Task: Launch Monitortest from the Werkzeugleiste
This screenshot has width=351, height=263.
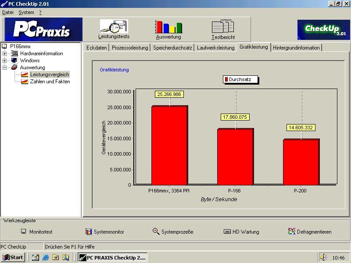Action: coord(37,232)
